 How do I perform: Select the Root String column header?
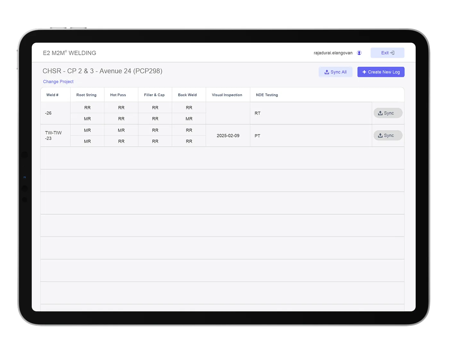coord(86,95)
